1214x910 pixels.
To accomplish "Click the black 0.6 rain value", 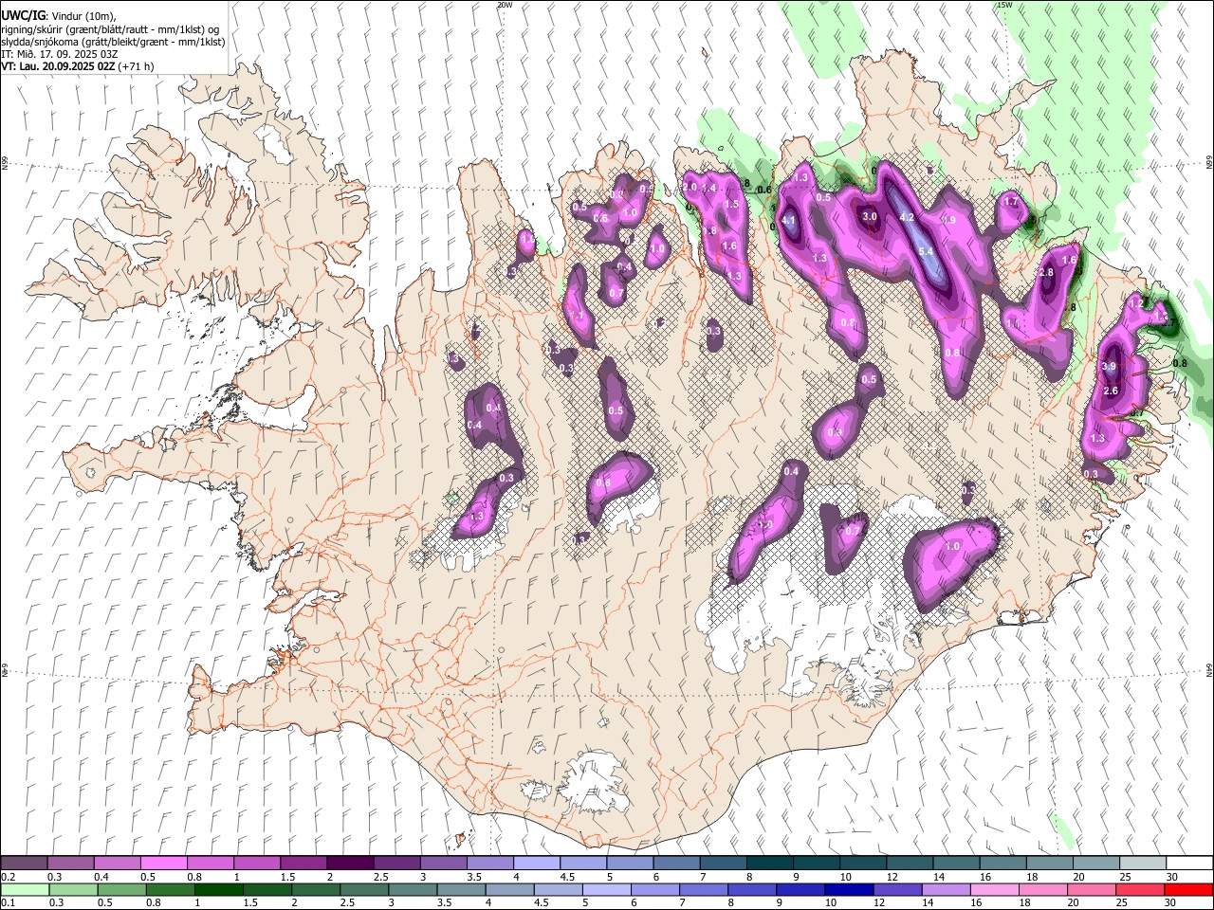I will (763, 190).
